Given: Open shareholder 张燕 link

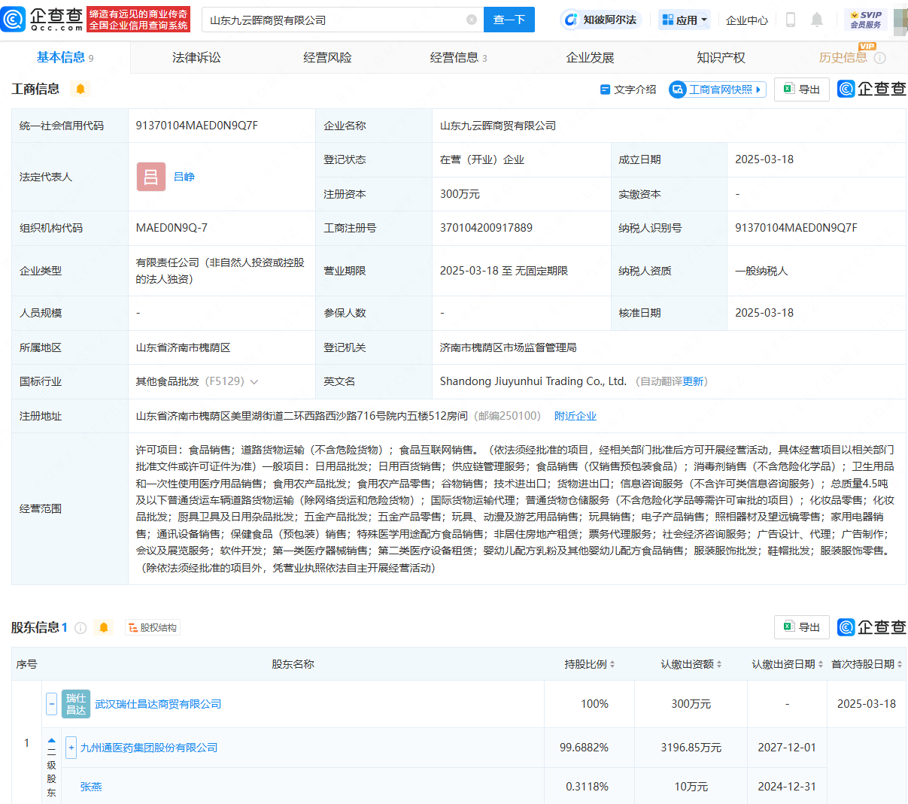Looking at the screenshot, I should [x=91, y=787].
